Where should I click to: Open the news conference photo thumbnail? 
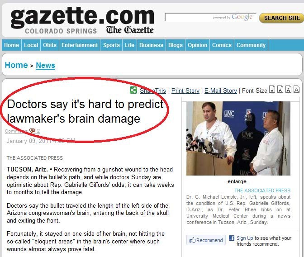click(238, 138)
